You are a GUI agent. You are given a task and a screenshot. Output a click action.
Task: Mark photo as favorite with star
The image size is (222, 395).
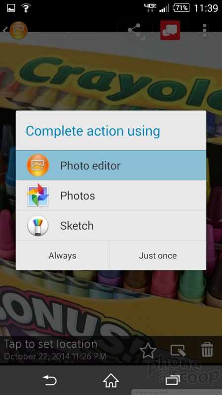click(x=148, y=350)
